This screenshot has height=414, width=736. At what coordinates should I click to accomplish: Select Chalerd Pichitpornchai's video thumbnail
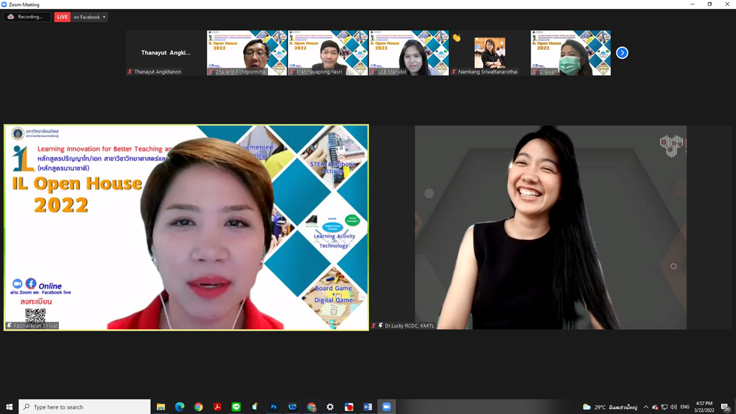247,53
